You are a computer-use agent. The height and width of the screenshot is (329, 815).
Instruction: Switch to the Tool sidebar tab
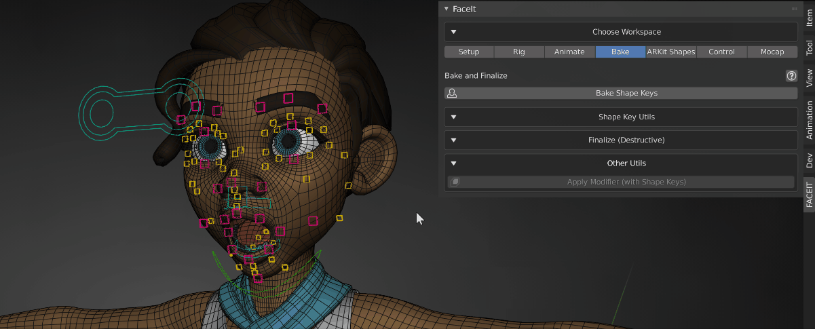pyautogui.click(x=809, y=47)
